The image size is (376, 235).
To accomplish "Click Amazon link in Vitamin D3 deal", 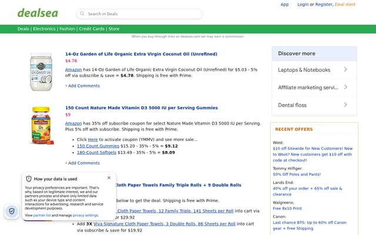I will pos(73,123).
